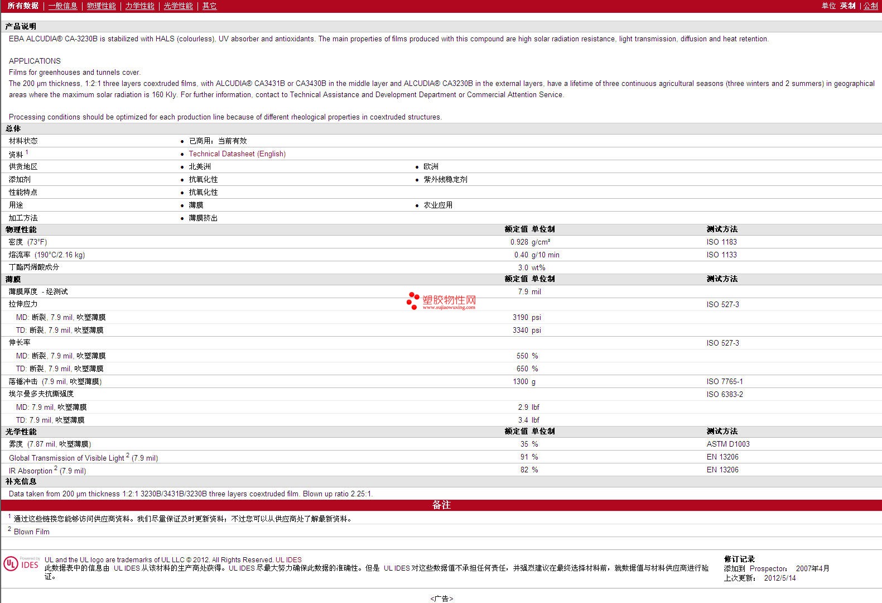Image resolution: width=882 pixels, height=603 pixels.
Task: Show the 力学性能 tab
Action: tap(139, 6)
